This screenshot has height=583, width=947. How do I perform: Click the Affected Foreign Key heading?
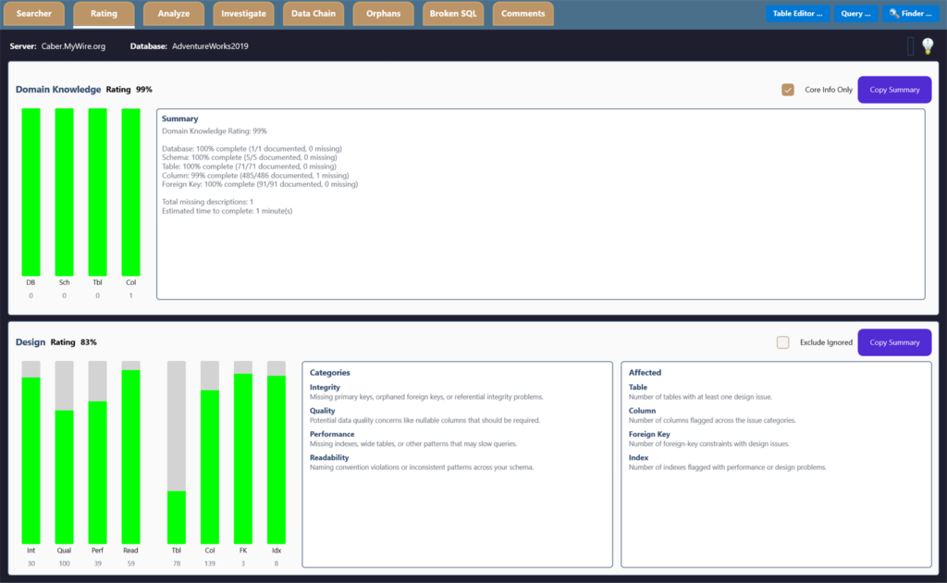point(649,434)
